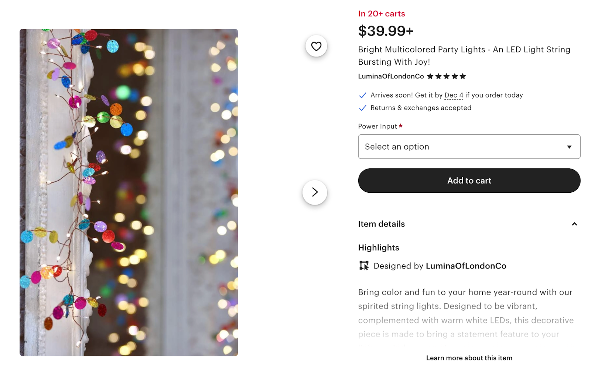Click Learn more about this item

469,358
